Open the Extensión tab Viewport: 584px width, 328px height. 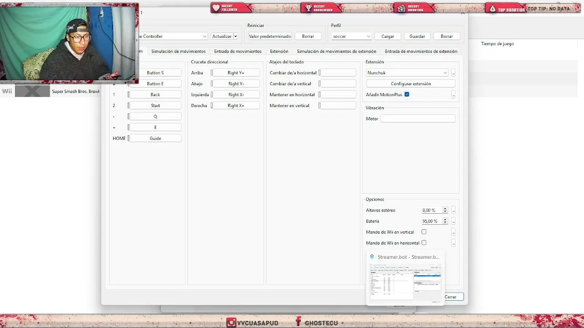click(x=279, y=51)
